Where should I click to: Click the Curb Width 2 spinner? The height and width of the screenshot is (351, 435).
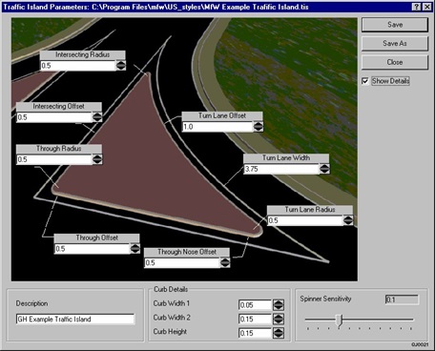(279, 319)
